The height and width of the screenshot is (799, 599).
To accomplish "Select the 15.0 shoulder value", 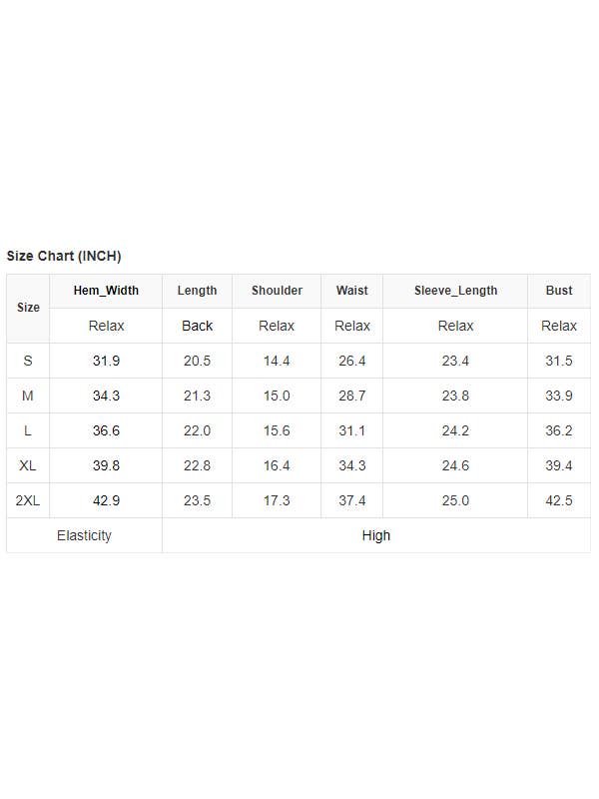I will (277, 396).
